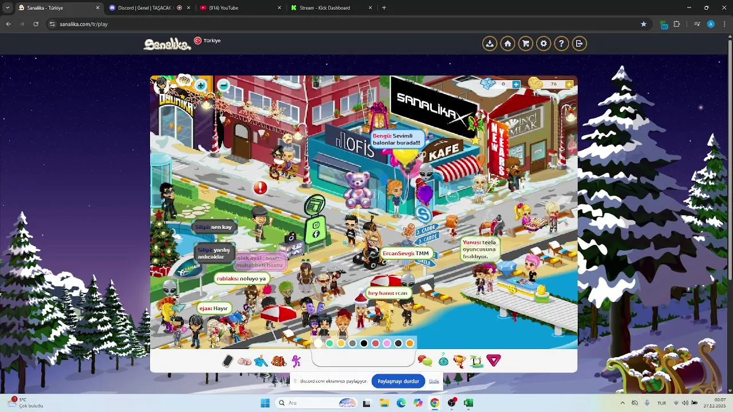Viewport: 733px width, 412px height.
Task: Open File Explorer from taskbar
Action: [384, 403]
